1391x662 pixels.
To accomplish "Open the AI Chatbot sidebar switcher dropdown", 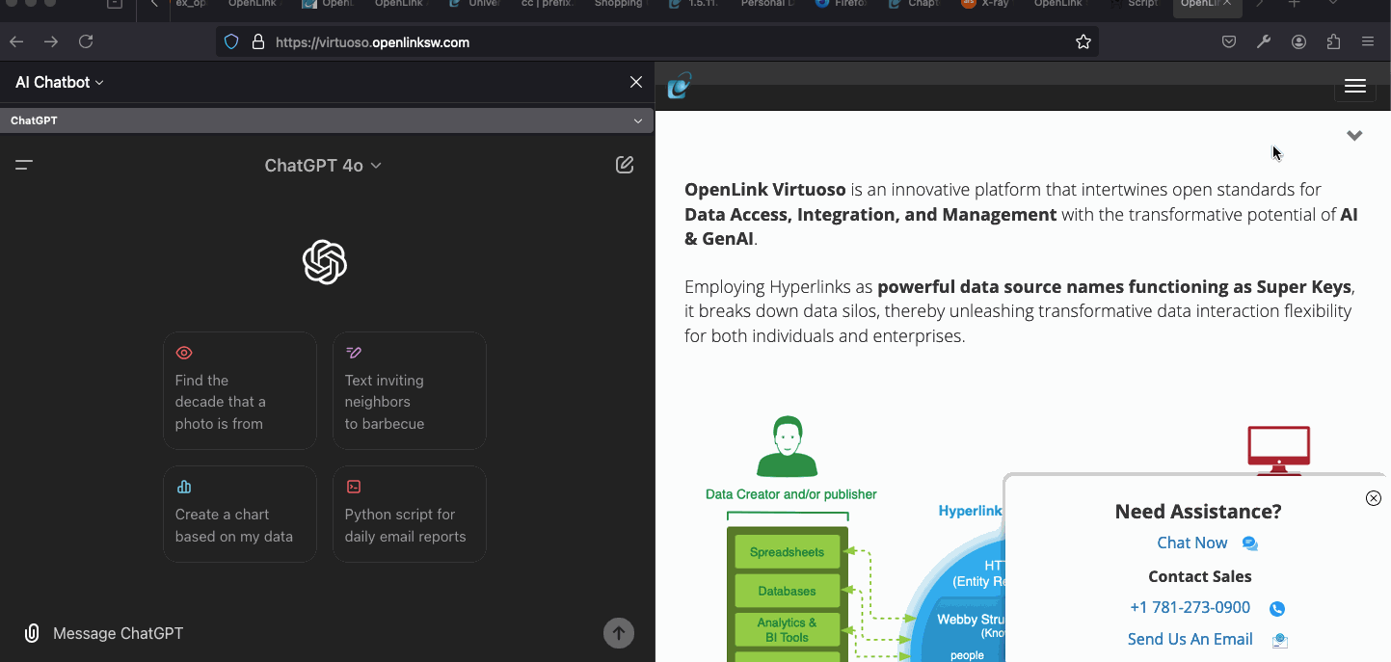I will click(x=60, y=82).
